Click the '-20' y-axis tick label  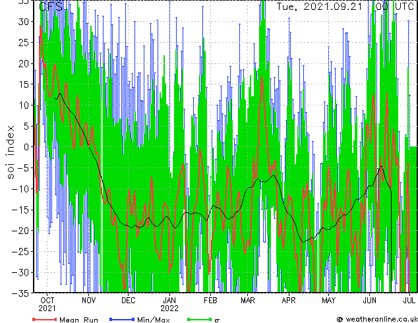tap(20, 231)
